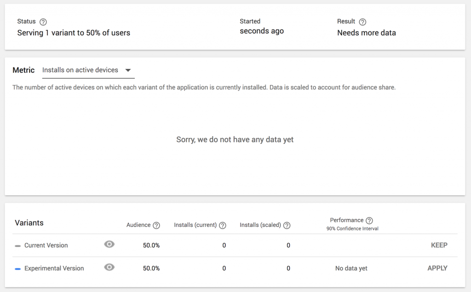Click the 'Needs more data' result text

point(366,33)
